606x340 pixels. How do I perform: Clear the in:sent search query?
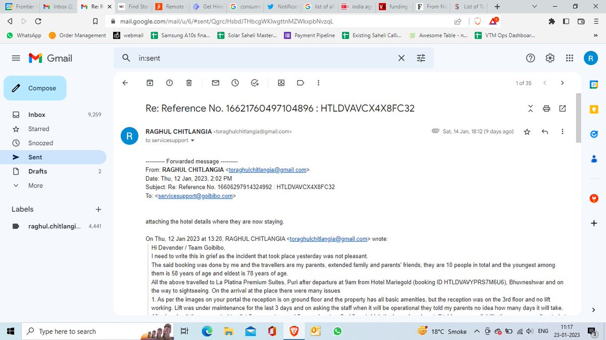(x=401, y=58)
